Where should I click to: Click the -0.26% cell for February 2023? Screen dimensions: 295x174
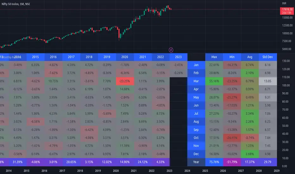[178, 73]
